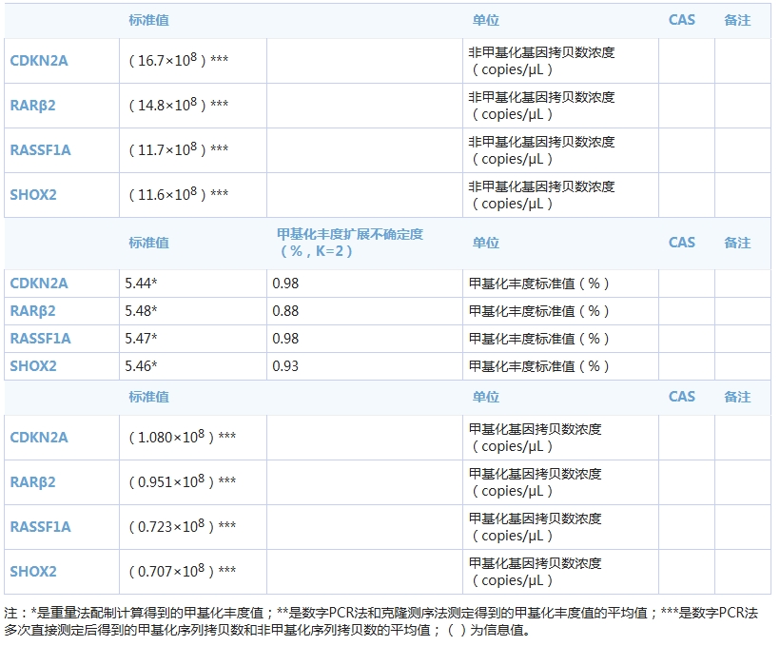
Task: Click the value 5.44*
Action: [x=141, y=284]
